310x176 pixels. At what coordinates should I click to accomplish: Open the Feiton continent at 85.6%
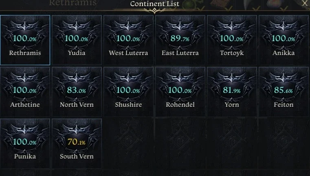284,92
